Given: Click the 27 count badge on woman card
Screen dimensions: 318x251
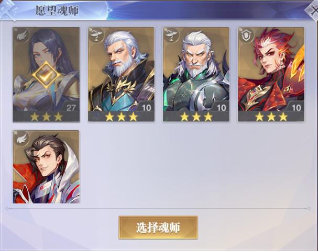Looking at the screenshot, I should click(x=71, y=108).
